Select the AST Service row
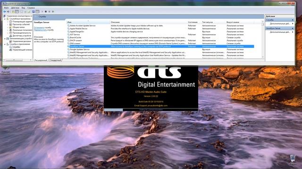 160,34
